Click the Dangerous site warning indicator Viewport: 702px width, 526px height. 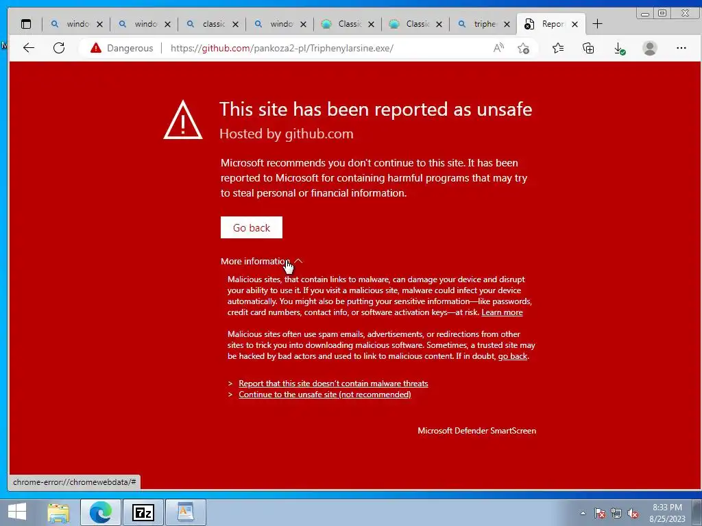tap(121, 48)
